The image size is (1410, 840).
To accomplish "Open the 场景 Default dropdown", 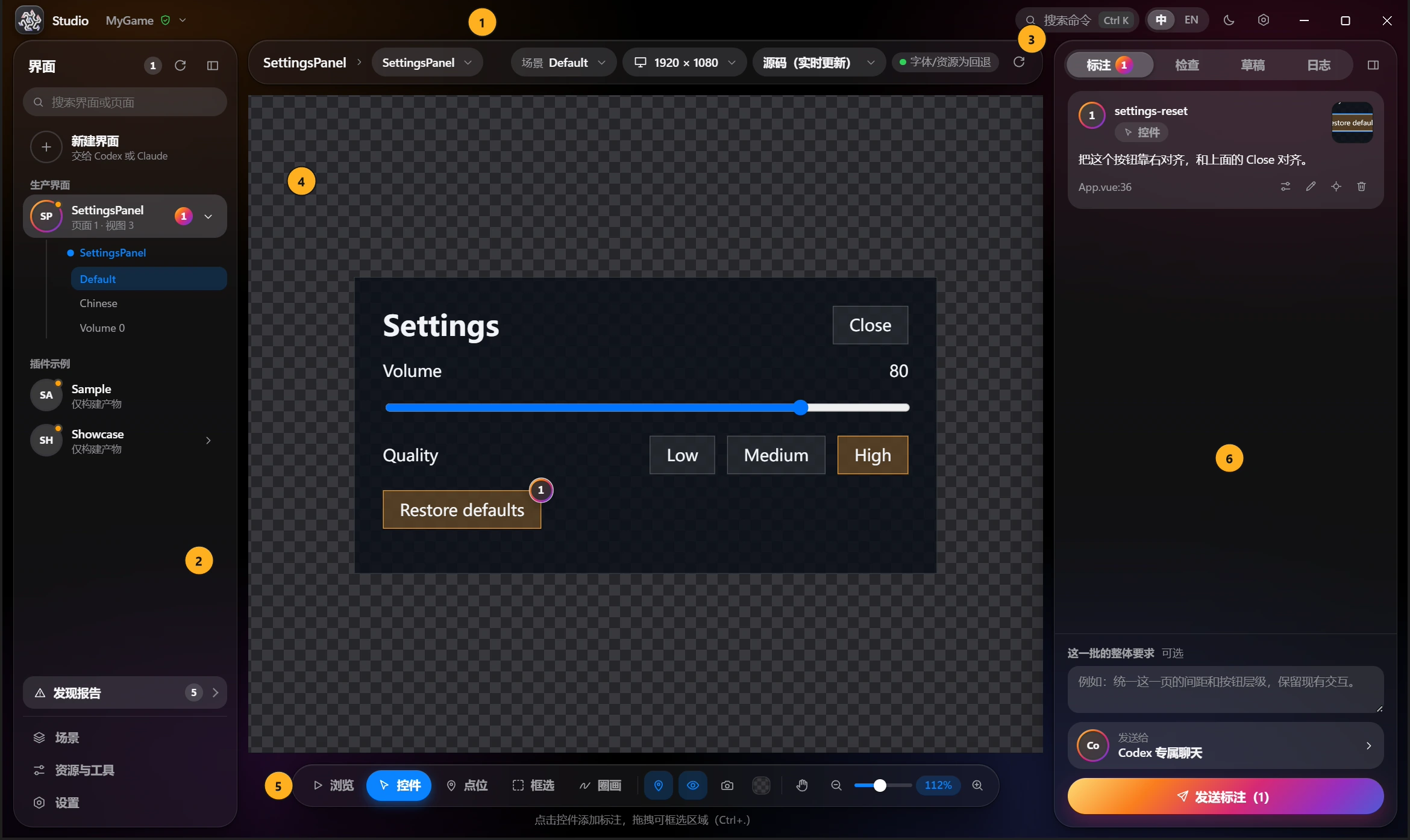I will 563,63.
